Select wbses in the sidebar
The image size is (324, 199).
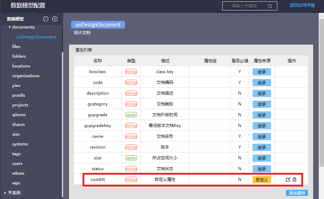point(18,173)
